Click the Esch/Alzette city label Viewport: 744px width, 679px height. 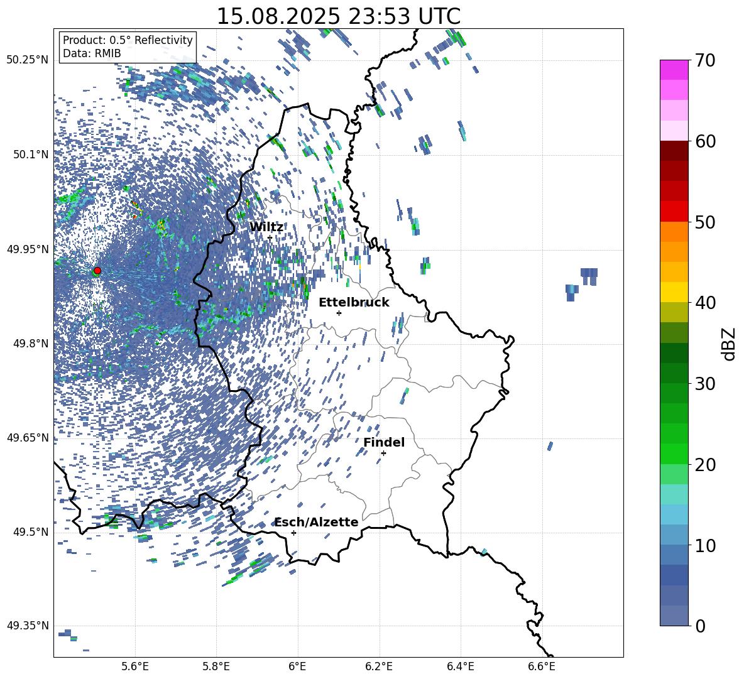317,522
